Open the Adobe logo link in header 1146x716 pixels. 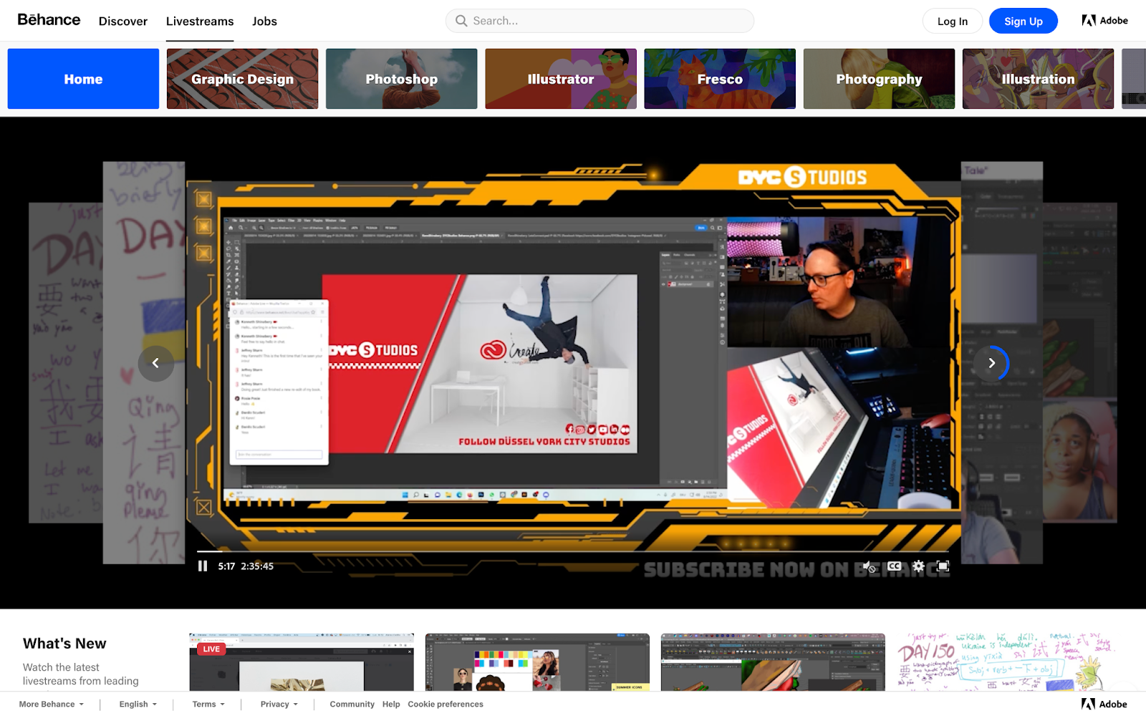(1104, 21)
